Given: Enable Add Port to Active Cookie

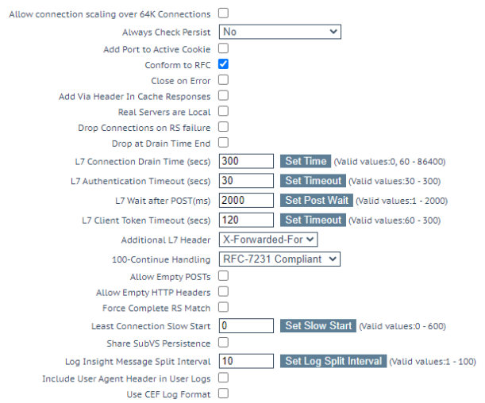Looking at the screenshot, I should (223, 48).
